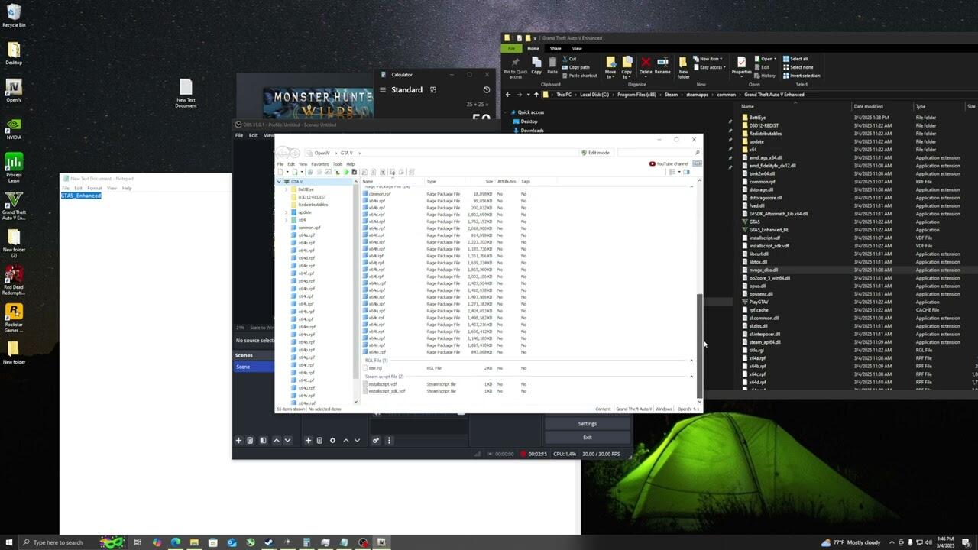Screen dimensions: 978x550
Task: Open the File menu in OpenIV
Action: point(280,164)
